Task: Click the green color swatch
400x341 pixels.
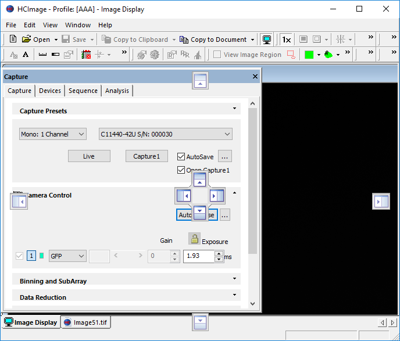Action: 309,55
